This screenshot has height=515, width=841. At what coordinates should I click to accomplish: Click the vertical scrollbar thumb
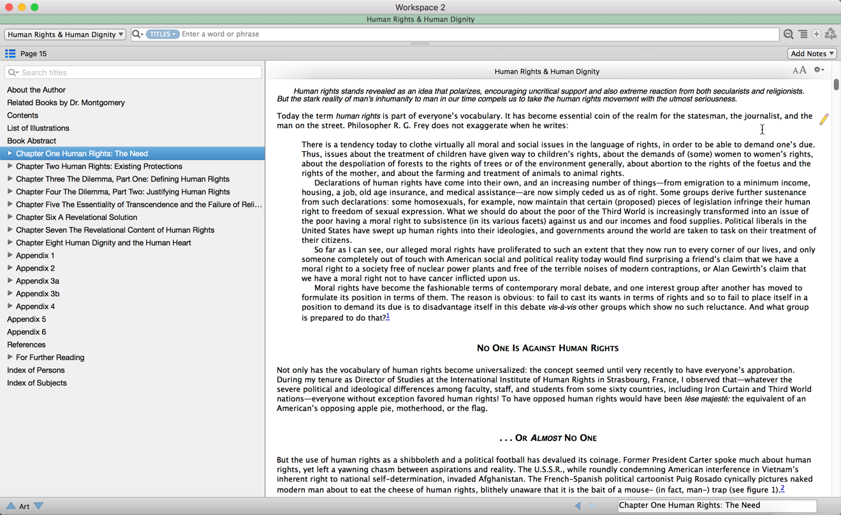pos(836,84)
